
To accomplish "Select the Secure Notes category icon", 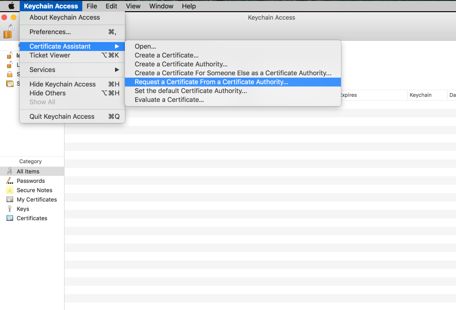I will 10,190.
